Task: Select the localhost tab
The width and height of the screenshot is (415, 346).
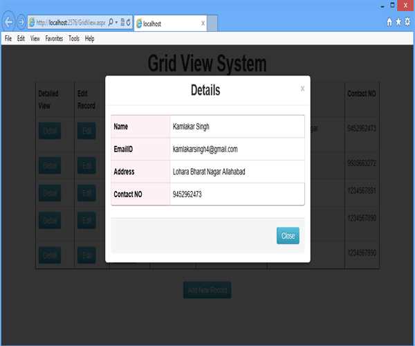Action: pos(166,23)
